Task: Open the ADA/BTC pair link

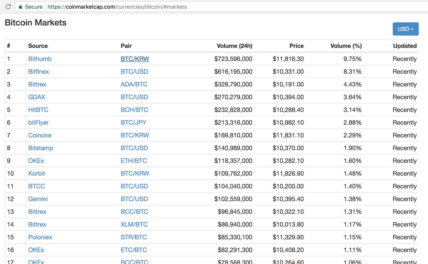Action: (134, 84)
